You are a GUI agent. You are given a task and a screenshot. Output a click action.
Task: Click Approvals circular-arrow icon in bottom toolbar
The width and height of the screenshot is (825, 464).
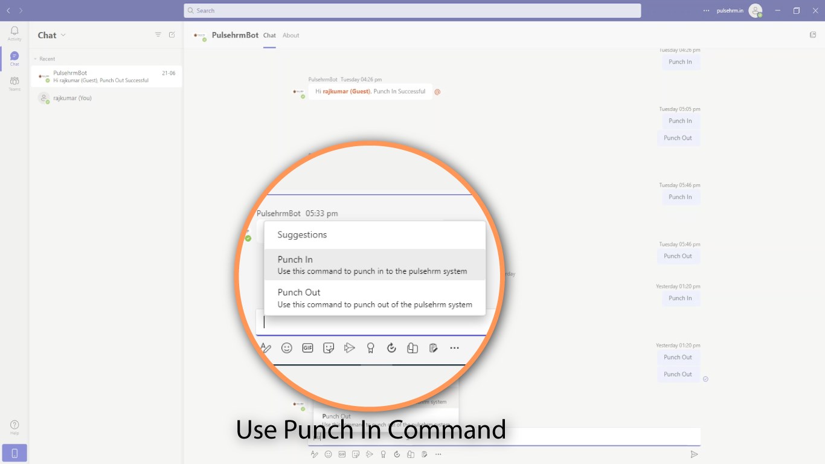(x=397, y=454)
